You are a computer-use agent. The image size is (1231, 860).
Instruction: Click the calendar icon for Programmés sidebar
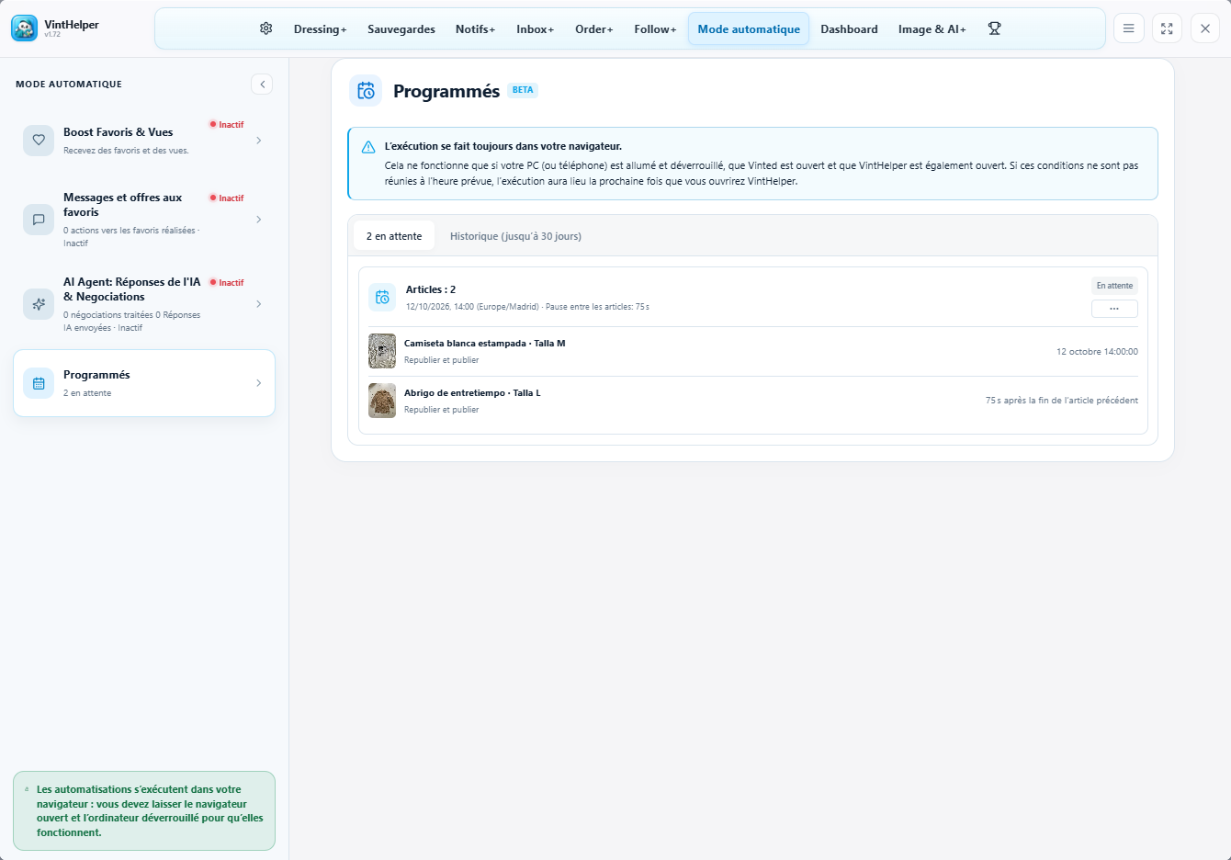coord(39,383)
